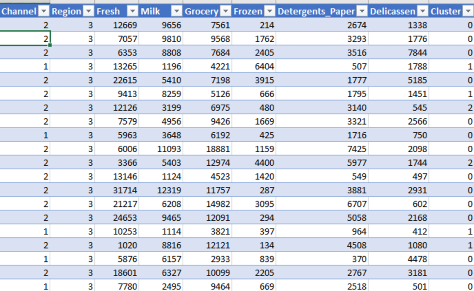
Task: Select Grocery cell with value 9464
Action: [207, 285]
